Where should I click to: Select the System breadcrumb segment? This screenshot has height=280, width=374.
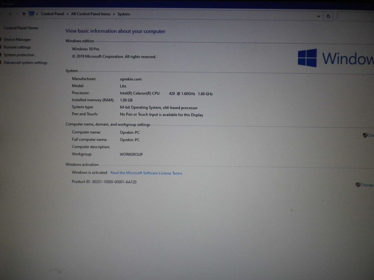pyautogui.click(x=123, y=14)
